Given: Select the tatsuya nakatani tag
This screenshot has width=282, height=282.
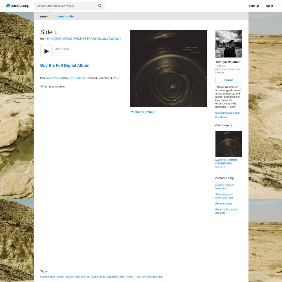Looking at the screenshot, I should [x=75, y=277].
